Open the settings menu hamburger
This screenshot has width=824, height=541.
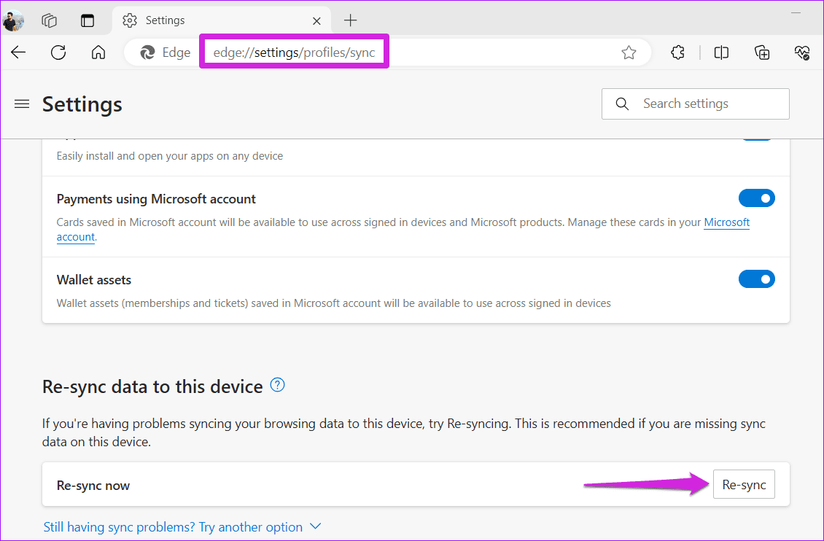[x=22, y=104]
